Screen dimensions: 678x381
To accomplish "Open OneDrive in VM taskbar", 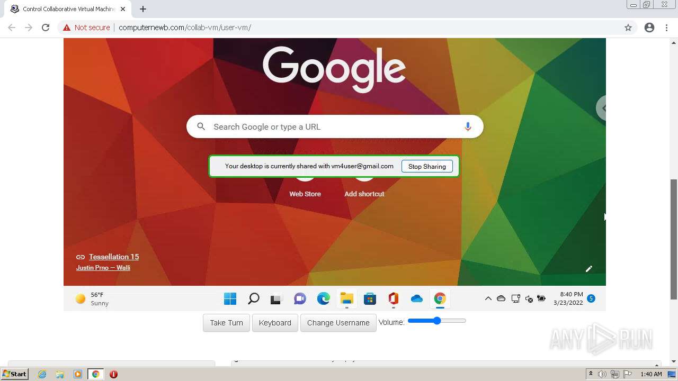I will pos(416,299).
